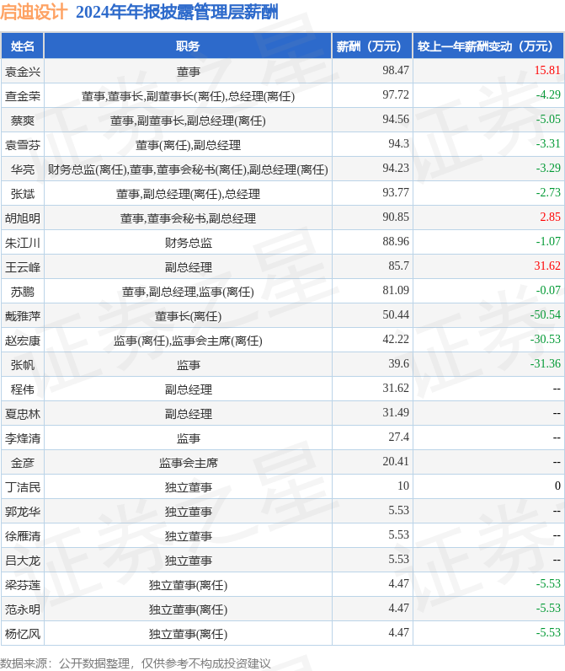Select the name 李烽清
Image resolution: width=565 pixels, height=671 pixels.
(22, 437)
